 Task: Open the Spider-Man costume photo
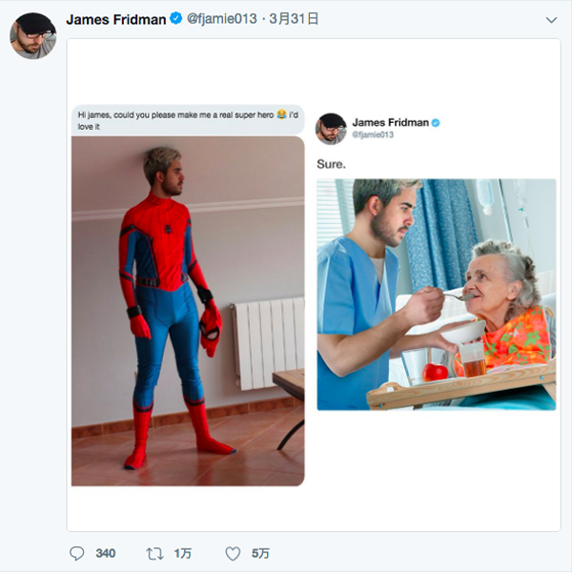[x=188, y=310]
